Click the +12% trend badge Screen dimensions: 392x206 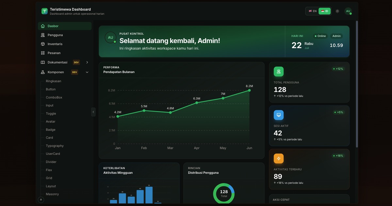click(338, 69)
